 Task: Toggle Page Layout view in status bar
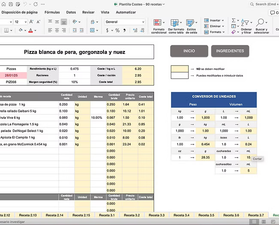coord(263,222)
